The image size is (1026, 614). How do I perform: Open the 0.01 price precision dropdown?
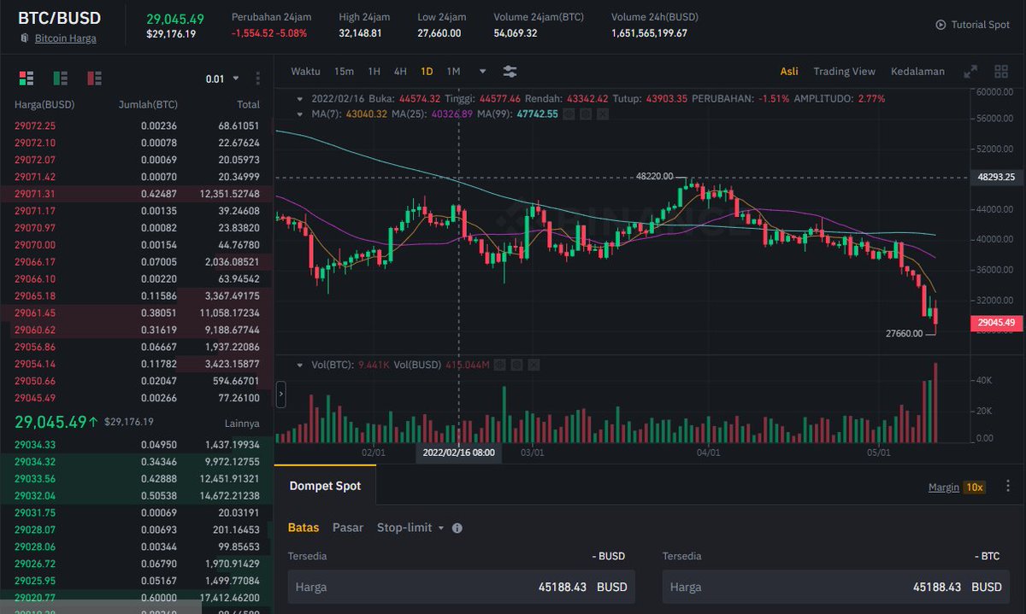[224, 78]
